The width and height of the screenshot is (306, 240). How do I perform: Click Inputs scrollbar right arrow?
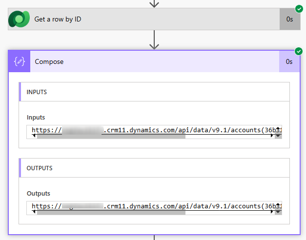[x=272, y=137]
